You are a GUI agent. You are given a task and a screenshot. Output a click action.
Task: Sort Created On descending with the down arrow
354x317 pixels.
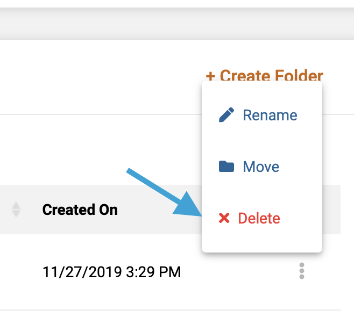click(x=16, y=214)
